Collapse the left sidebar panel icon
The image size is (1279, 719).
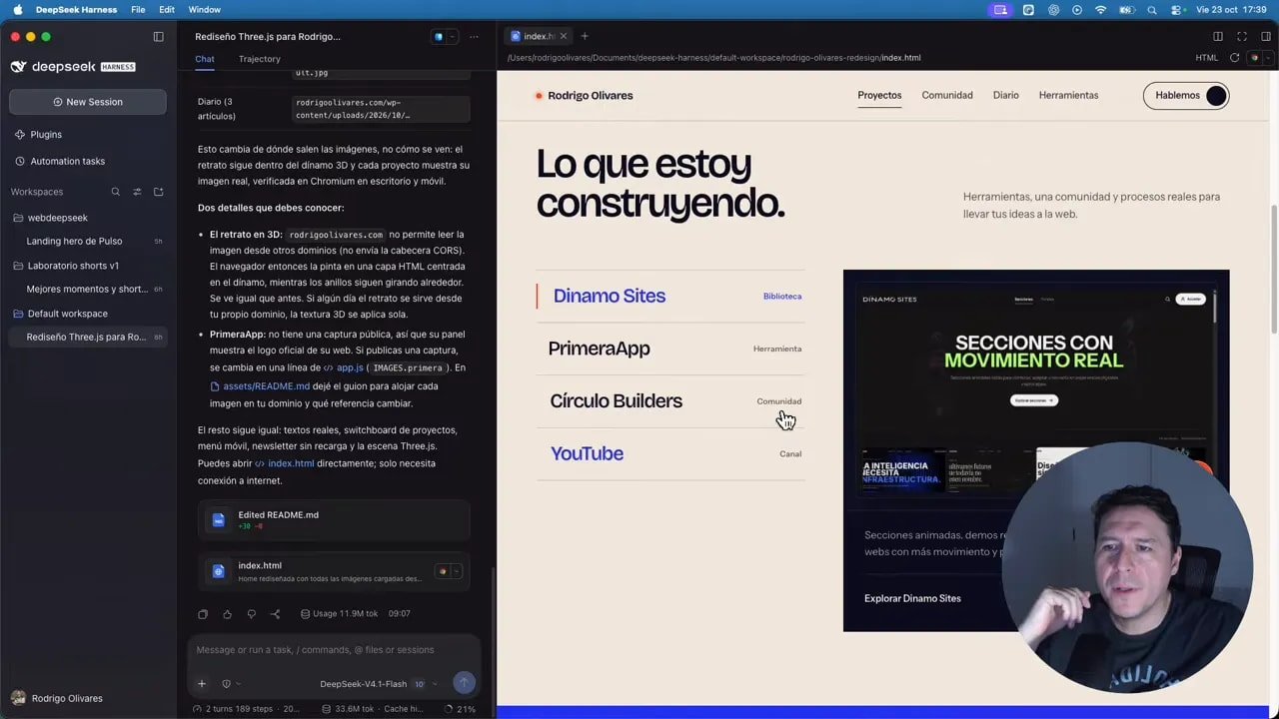pyautogui.click(x=158, y=37)
